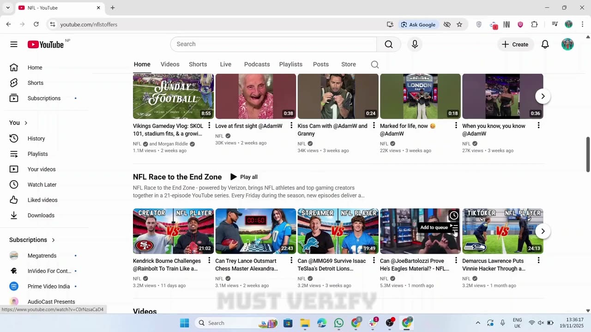Switch to the channel Home tab
The height and width of the screenshot is (332, 591).
[x=142, y=65]
